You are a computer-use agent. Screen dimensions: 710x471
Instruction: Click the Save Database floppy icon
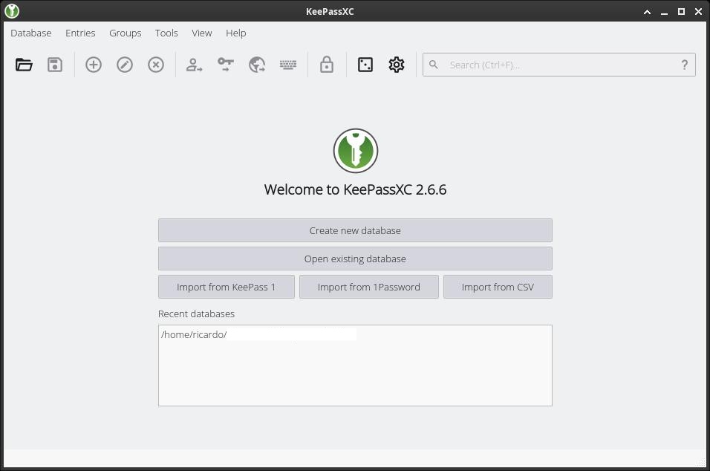[55, 65]
